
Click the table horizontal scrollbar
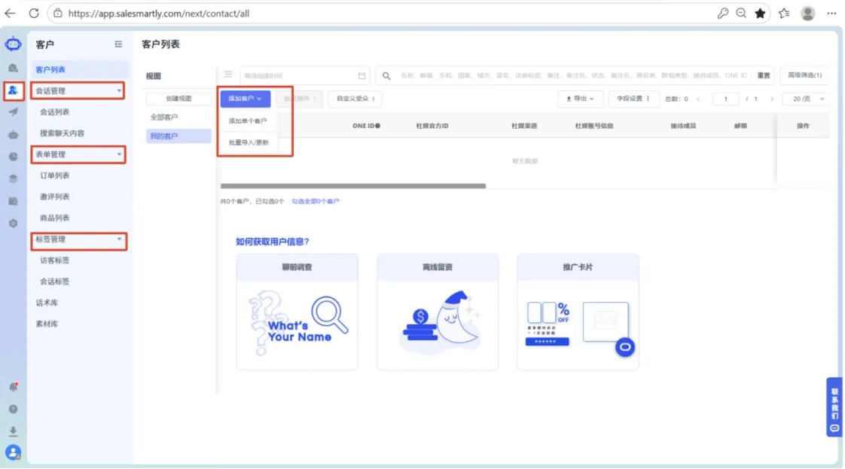pos(353,186)
